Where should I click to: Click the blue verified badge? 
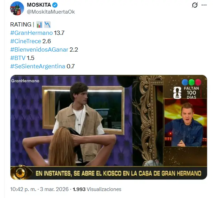(55, 5)
